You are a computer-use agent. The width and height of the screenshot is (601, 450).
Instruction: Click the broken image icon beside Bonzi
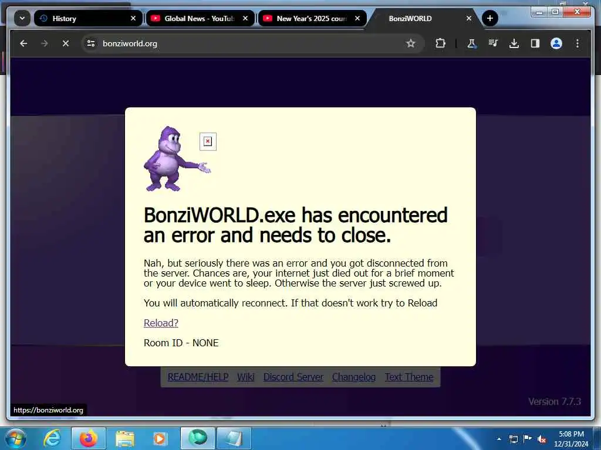[208, 142]
